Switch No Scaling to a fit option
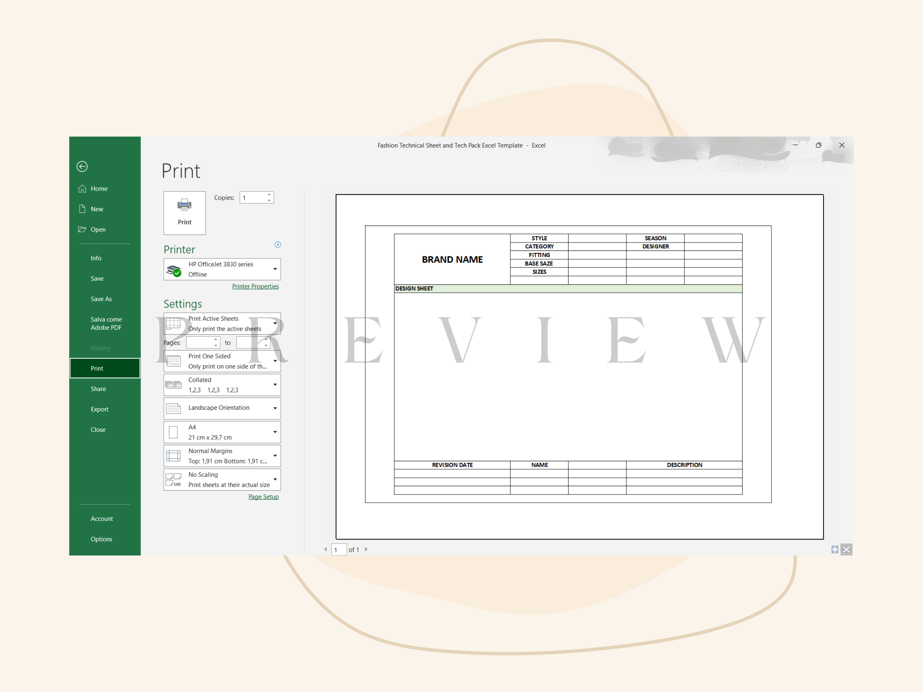This screenshot has height=692, width=923. point(275,479)
